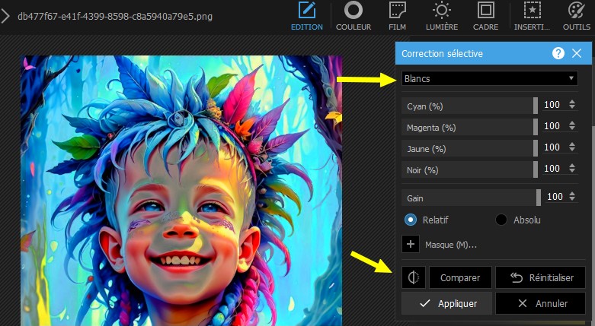
Task: Click the Gain slider
Action: tap(472, 198)
